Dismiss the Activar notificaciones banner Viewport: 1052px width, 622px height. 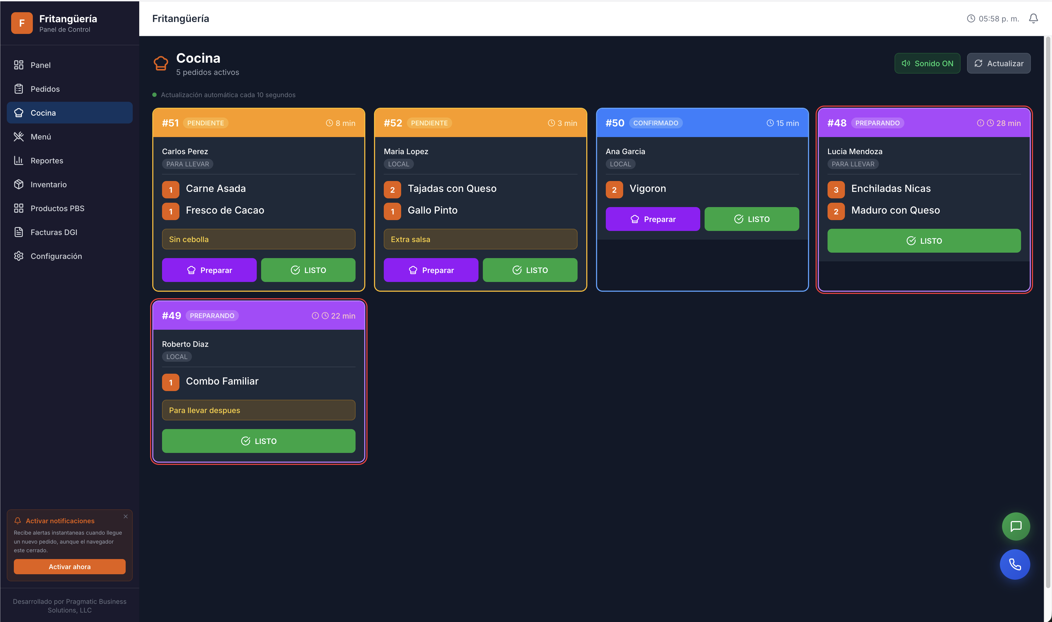[x=125, y=516]
